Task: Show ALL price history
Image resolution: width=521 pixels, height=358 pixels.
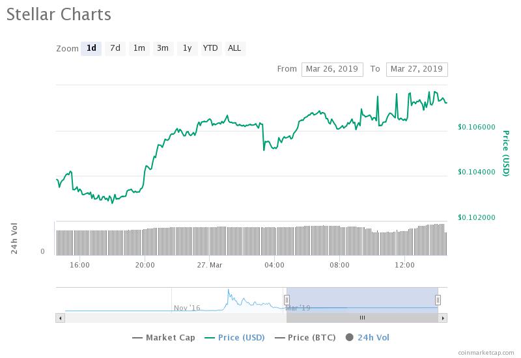Action: tap(235, 48)
